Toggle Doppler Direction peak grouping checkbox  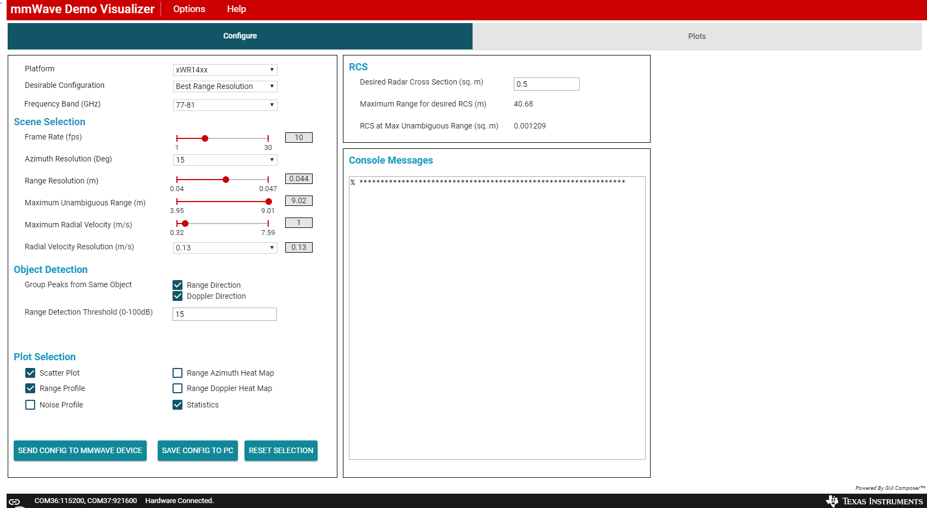click(x=177, y=296)
